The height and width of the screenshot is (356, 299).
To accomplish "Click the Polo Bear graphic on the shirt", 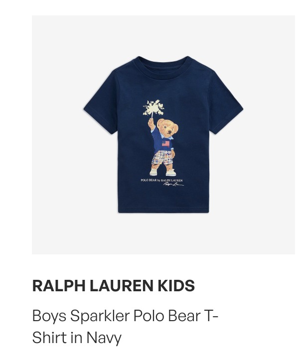I will pyautogui.click(x=162, y=138).
